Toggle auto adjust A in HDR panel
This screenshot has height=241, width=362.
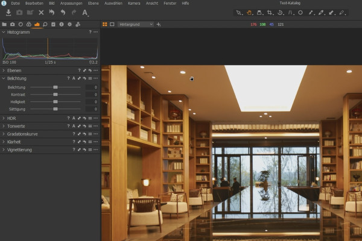(x=74, y=118)
